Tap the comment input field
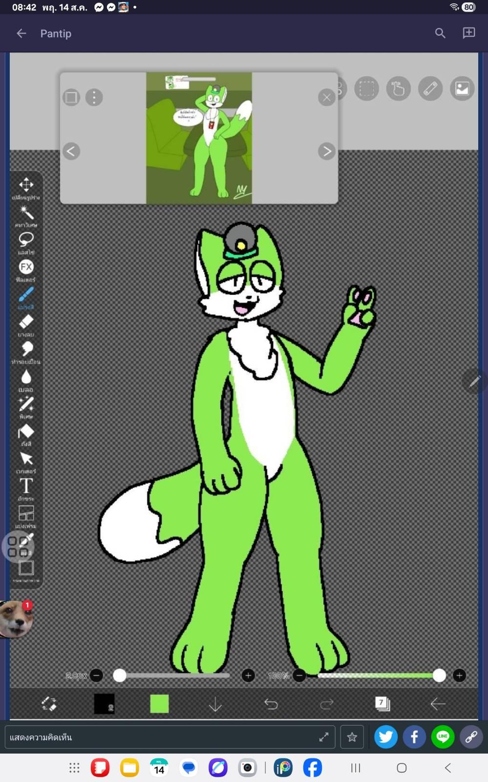Viewport: 488px width, 782px height. pos(170,737)
